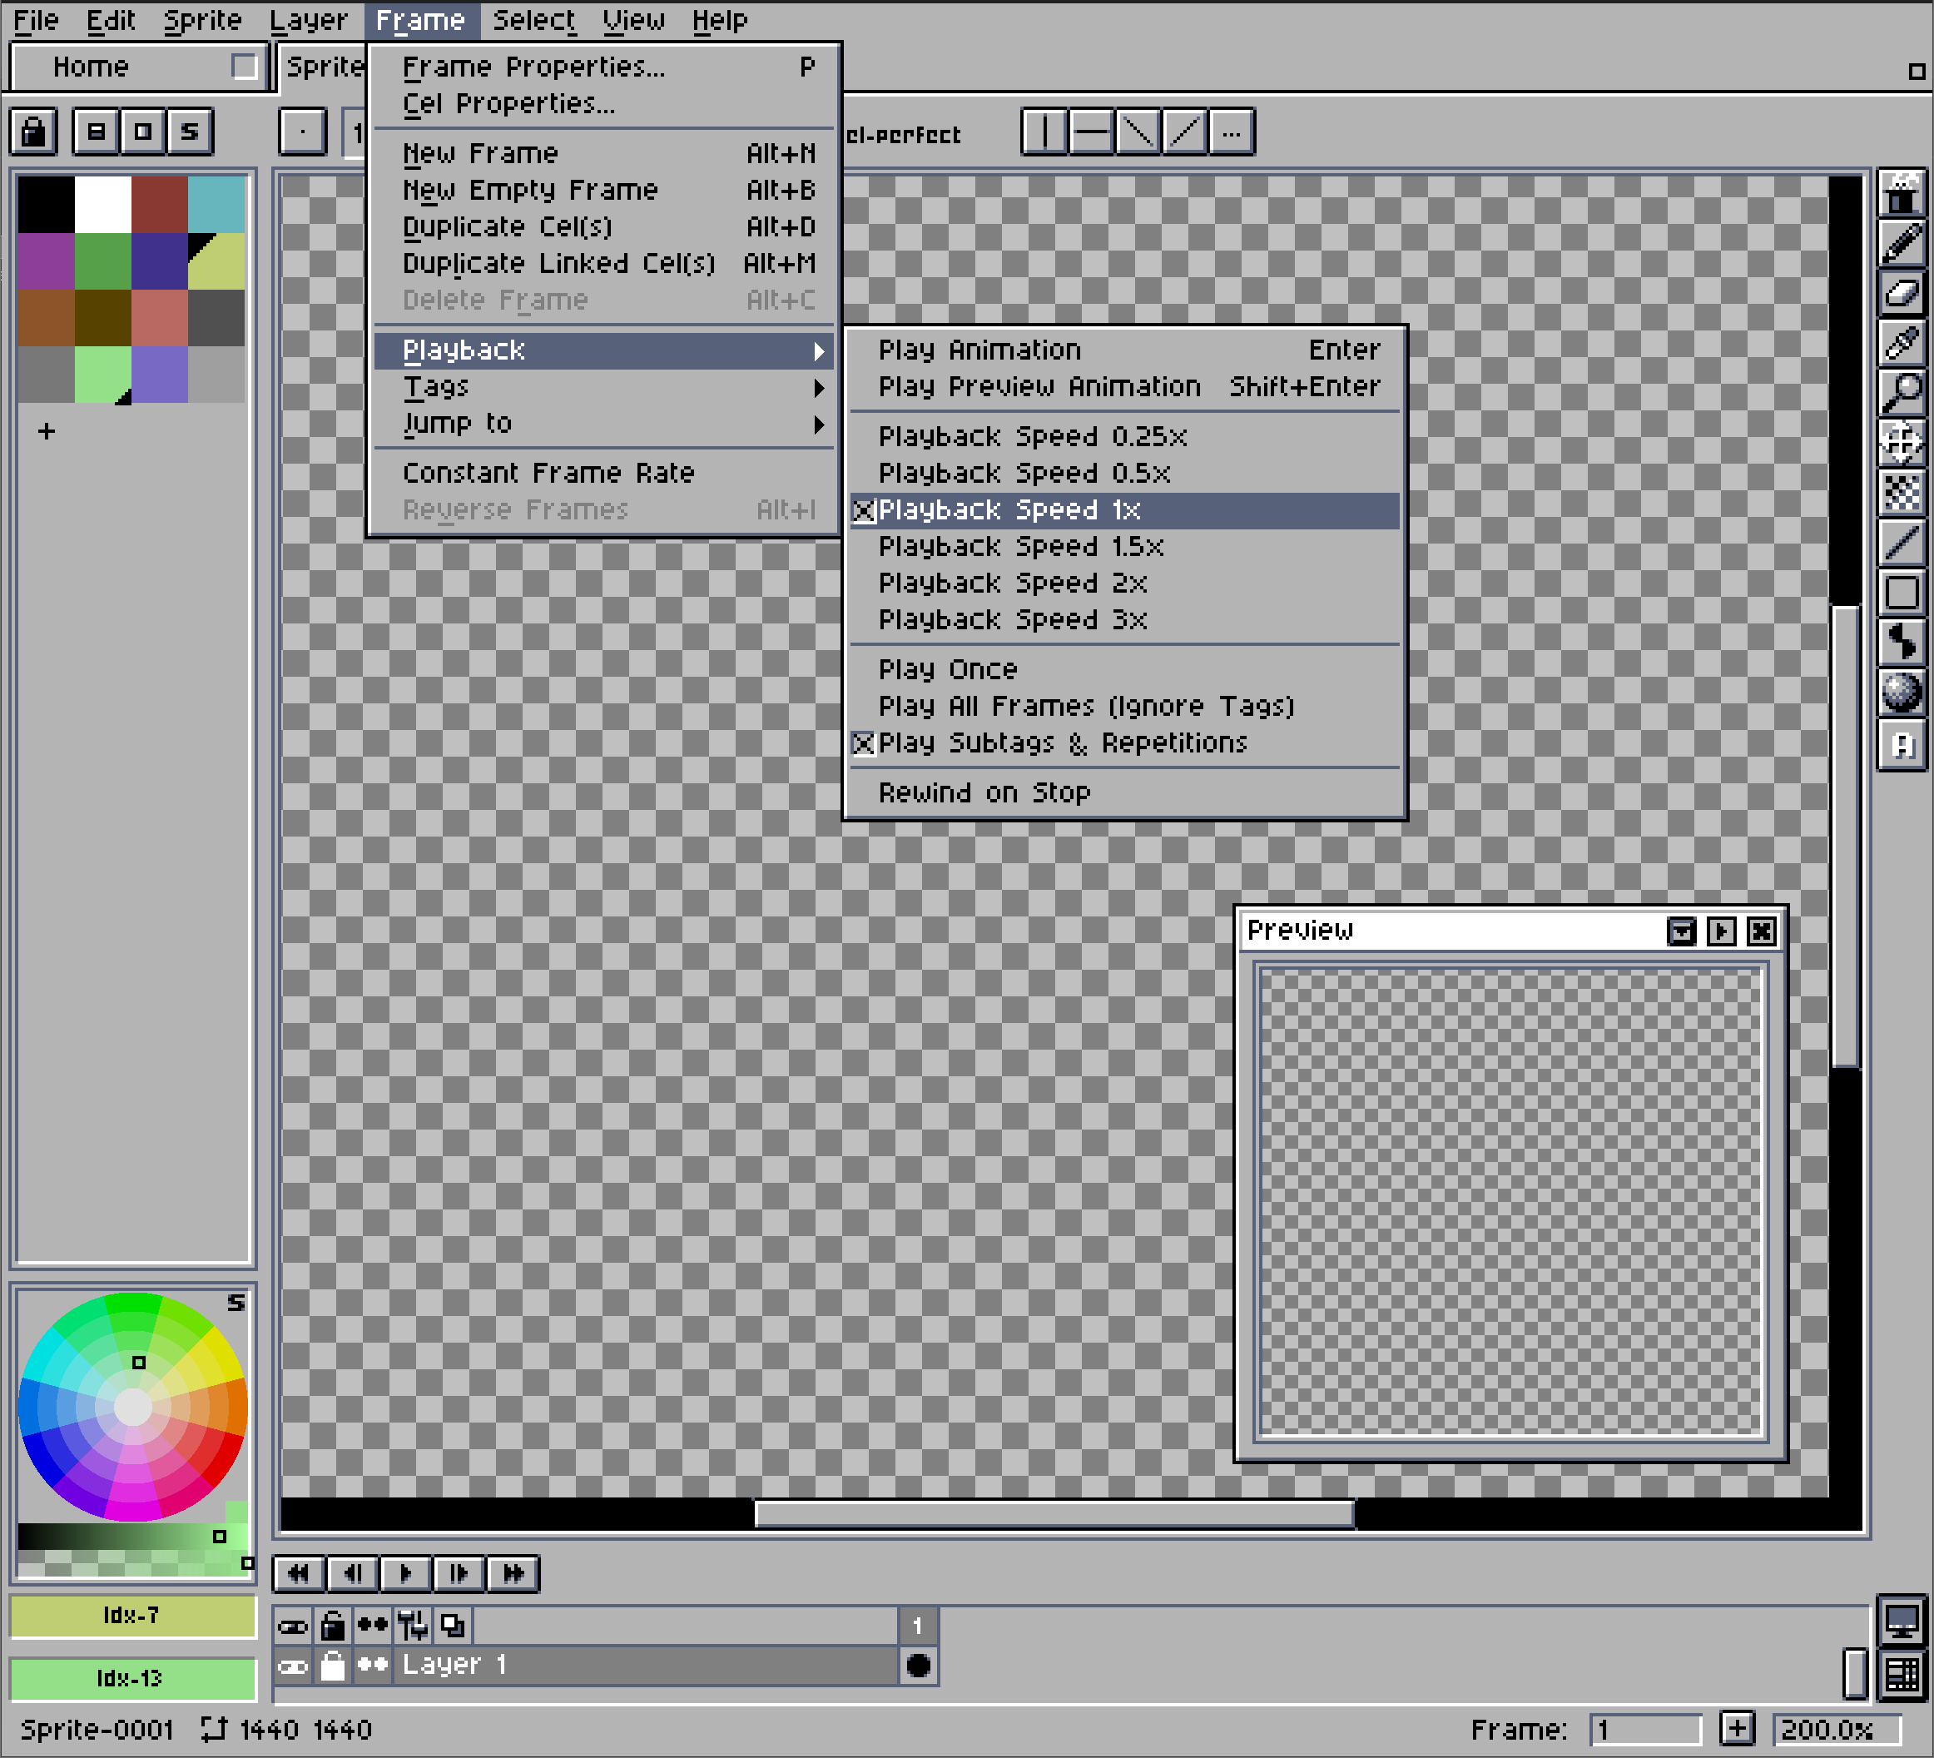Click the horizontal canvas scrollbar
This screenshot has height=1758, width=1934.
[x=1054, y=1514]
